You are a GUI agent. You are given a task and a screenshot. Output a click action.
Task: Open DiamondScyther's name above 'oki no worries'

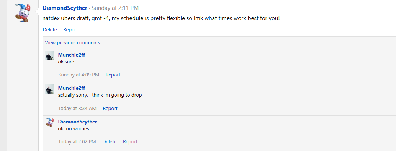point(77,122)
